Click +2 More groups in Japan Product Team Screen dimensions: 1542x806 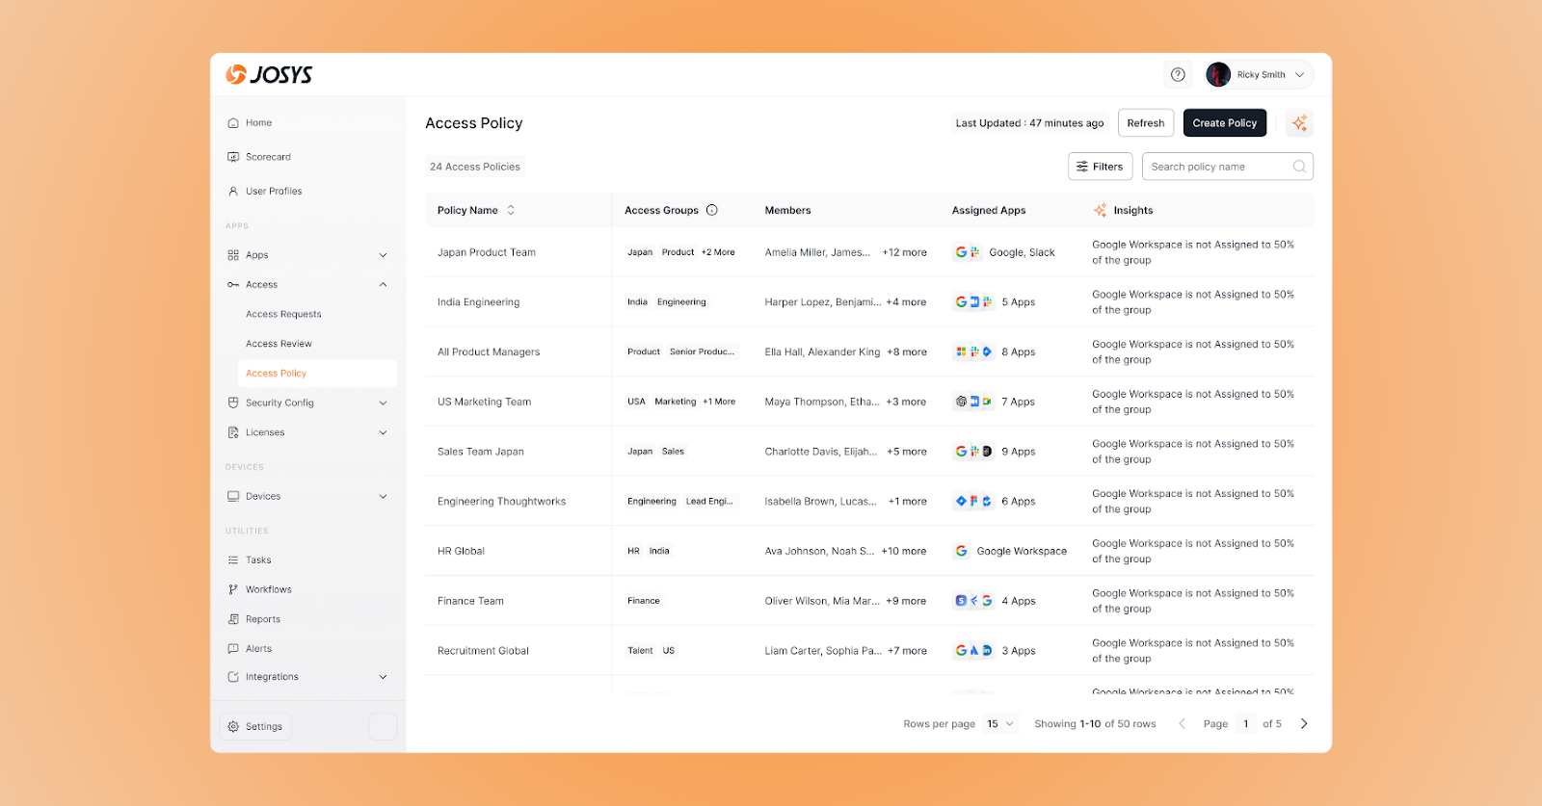[718, 252]
